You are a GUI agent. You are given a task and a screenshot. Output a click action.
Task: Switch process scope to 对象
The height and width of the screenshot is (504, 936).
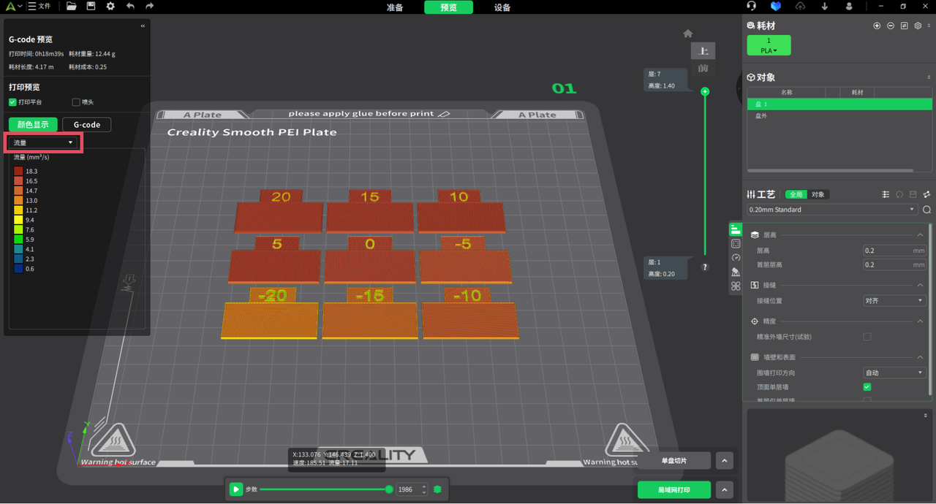818,194
